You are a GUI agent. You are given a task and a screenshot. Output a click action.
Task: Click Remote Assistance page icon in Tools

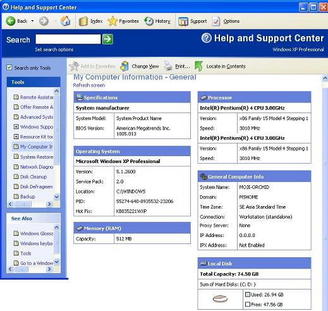pos(16,97)
